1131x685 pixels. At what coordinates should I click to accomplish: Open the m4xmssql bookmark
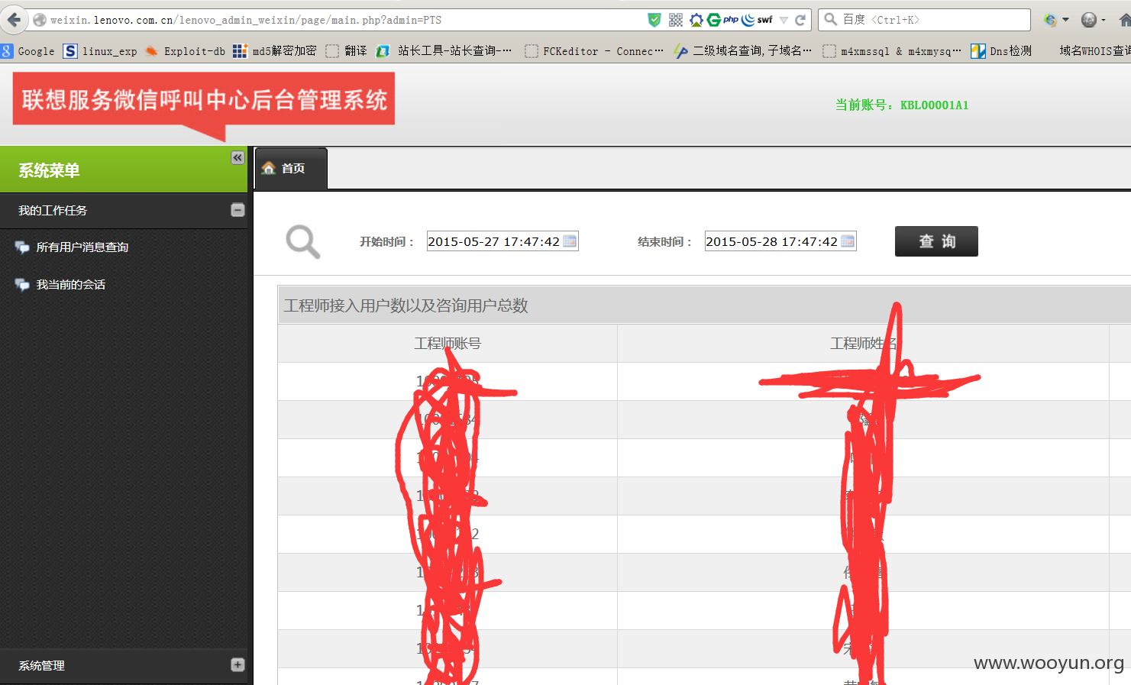(892, 51)
